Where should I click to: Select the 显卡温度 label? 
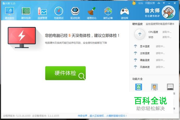(x=145, y=46)
